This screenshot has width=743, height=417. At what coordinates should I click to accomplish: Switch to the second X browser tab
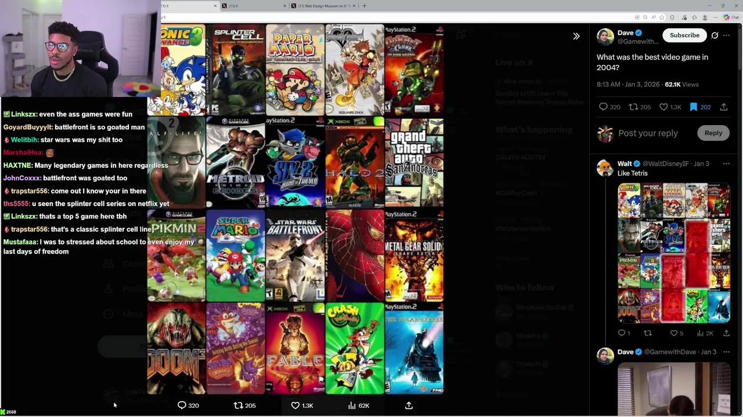point(254,6)
